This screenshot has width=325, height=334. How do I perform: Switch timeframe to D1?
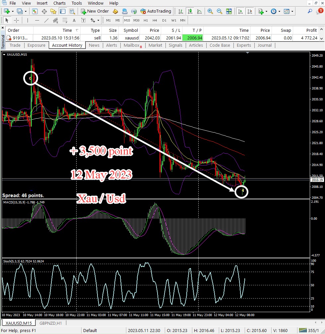click(x=164, y=21)
